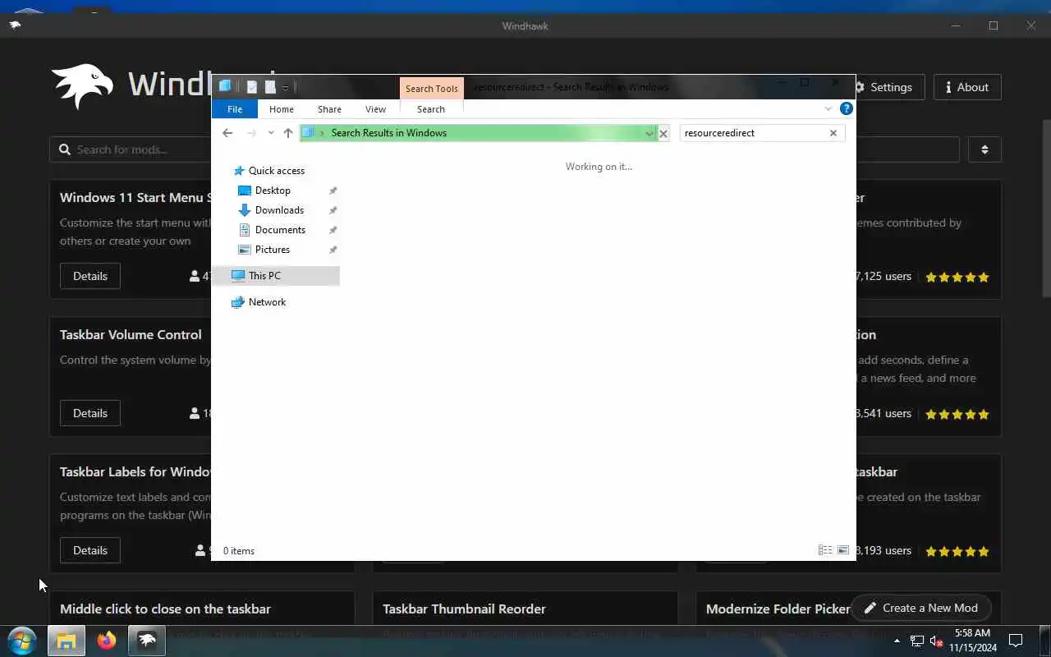
Task: Click Modernize Folder Picker mod title
Action: click(778, 609)
